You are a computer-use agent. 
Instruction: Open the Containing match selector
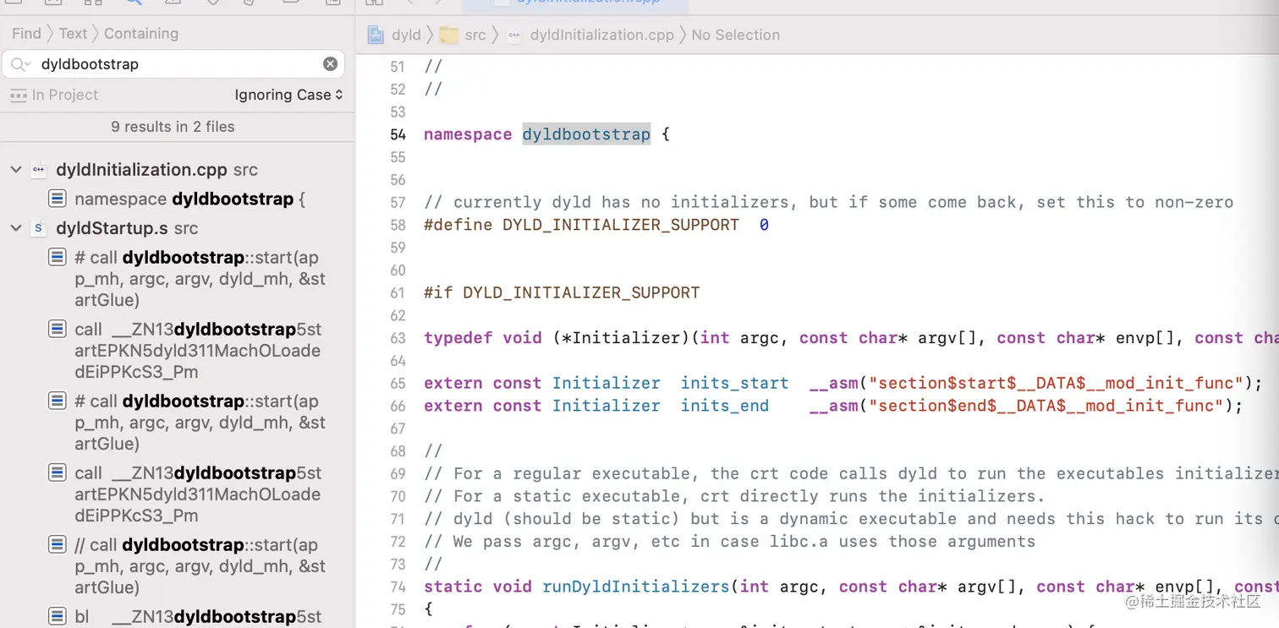141,34
